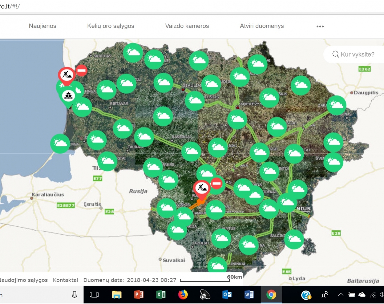This screenshot has height=304, width=384.
Task: Switch to the Chrome taskbar icon
Action: pos(271,295)
